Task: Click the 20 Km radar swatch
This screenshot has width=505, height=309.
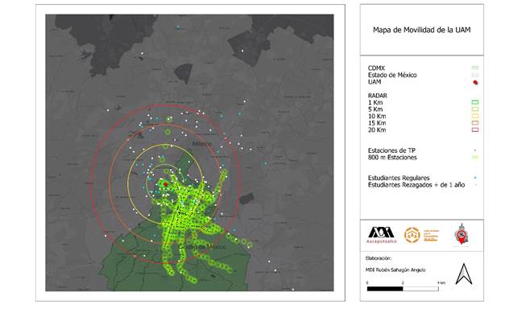Action: point(475,130)
